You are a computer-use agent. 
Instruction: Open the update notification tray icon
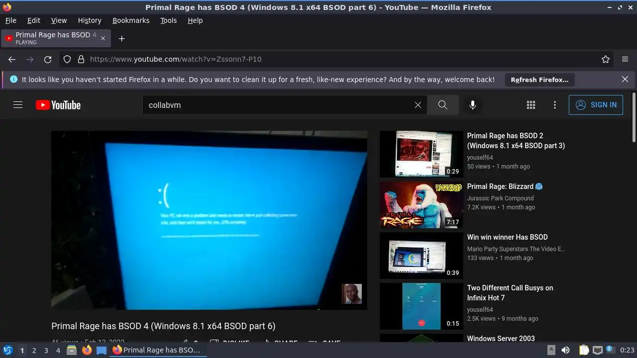click(611, 350)
